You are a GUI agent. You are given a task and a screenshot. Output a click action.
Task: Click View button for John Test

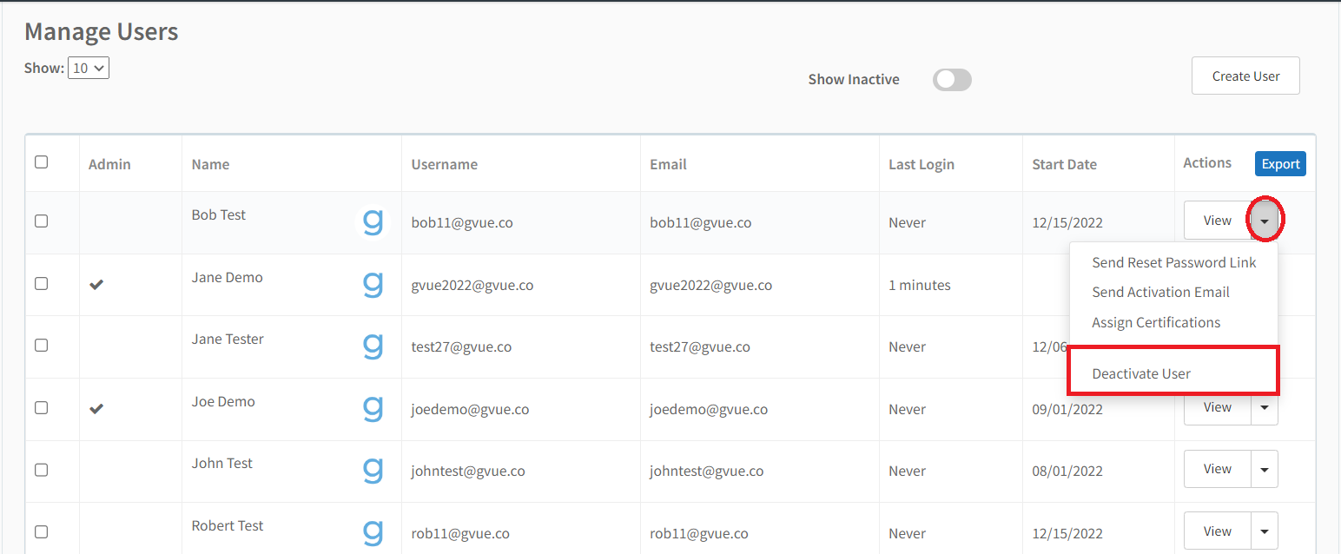1217,470
